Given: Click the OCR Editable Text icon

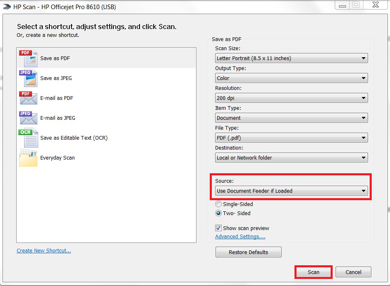Looking at the screenshot, I should click(x=28, y=138).
